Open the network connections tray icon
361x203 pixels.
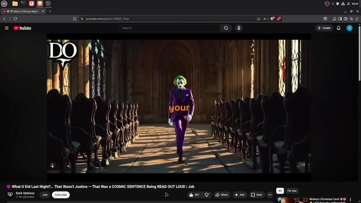coord(343,4)
